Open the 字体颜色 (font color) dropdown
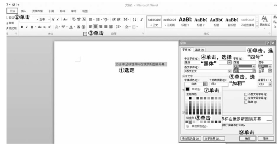Viewport: 278px width, 148px height. pos(205,84)
